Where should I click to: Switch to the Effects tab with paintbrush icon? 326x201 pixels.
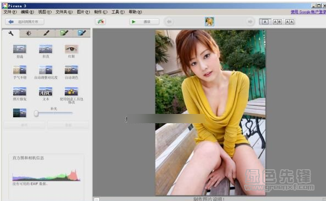click(x=47, y=33)
